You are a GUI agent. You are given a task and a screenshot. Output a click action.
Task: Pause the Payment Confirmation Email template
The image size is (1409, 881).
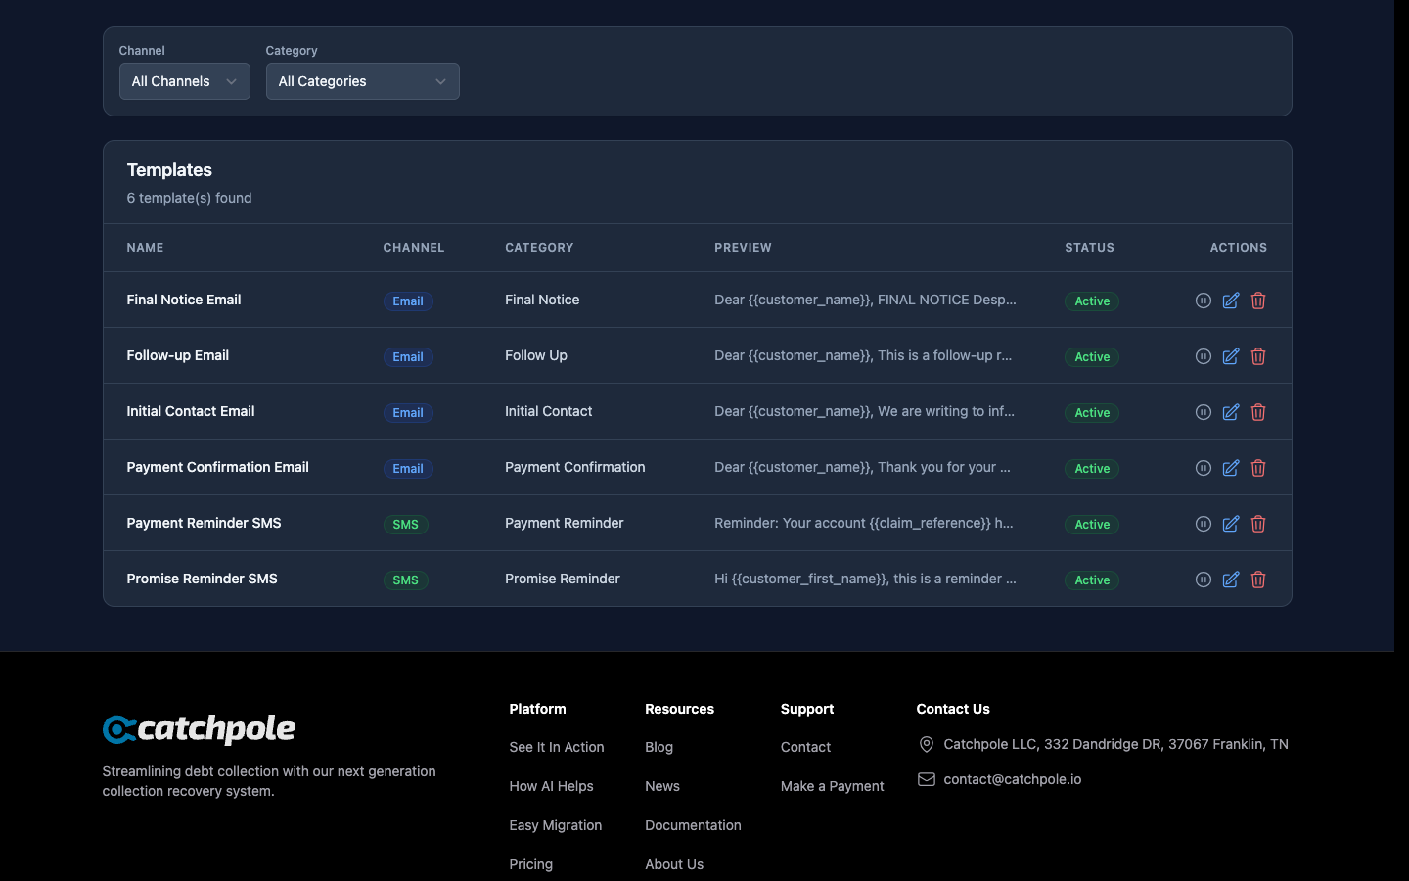click(x=1204, y=468)
